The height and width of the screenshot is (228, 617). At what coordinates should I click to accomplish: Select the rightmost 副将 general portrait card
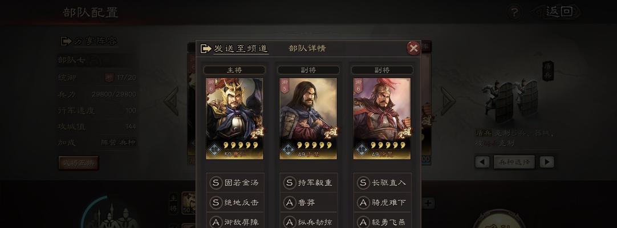381,119
